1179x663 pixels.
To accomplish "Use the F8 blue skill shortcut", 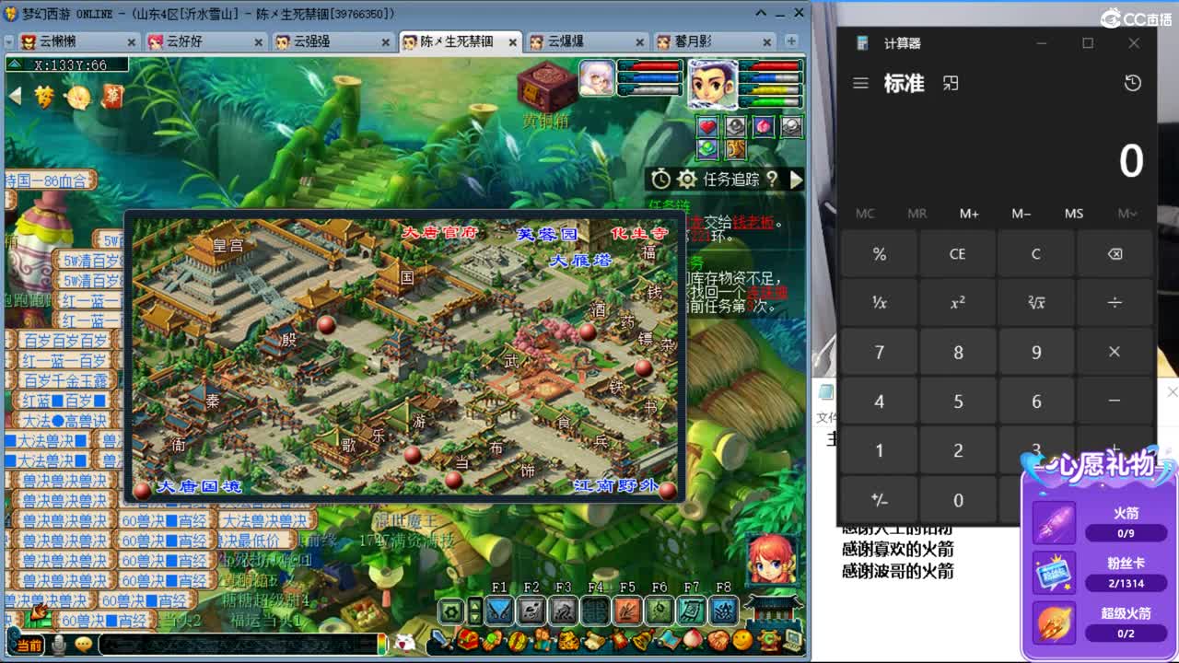I will [x=724, y=610].
